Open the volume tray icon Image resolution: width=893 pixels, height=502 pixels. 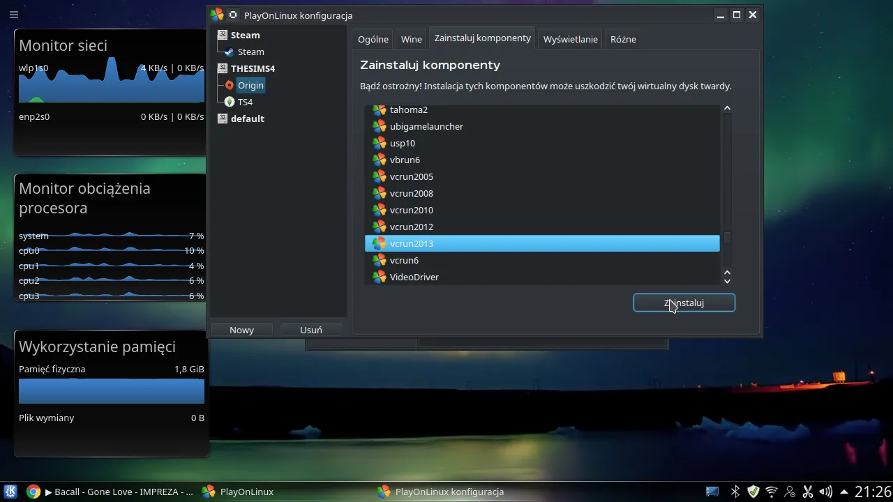pos(826,492)
